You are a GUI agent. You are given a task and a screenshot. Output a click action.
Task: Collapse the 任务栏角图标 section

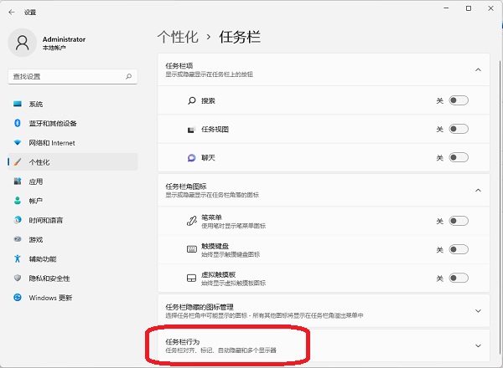(478, 190)
